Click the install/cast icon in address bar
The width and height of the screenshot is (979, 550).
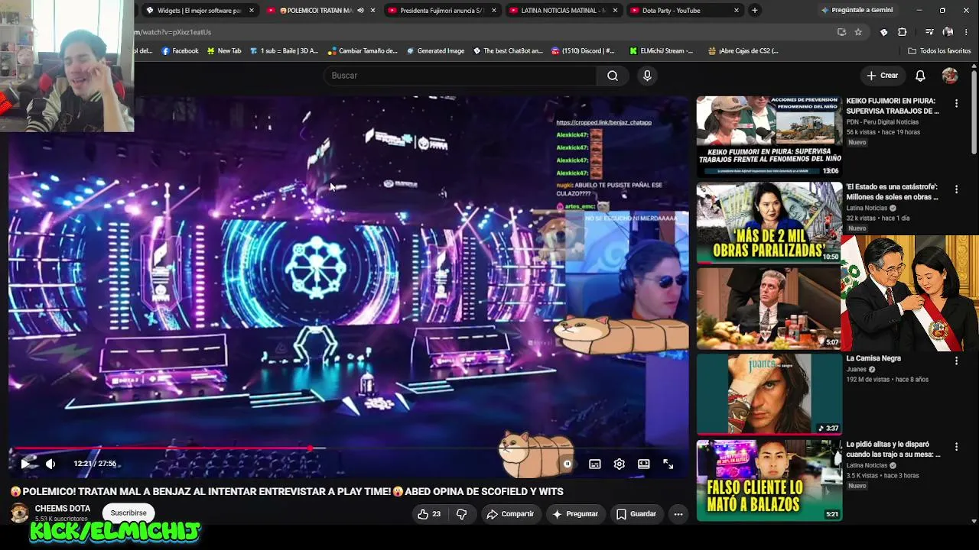[841, 32]
